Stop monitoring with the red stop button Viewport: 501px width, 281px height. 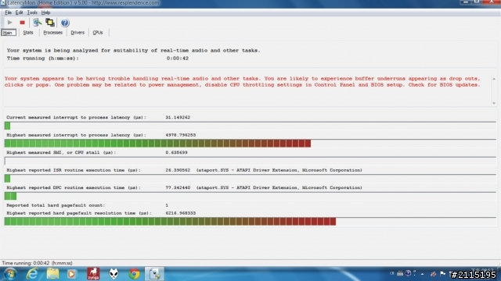coord(22,23)
